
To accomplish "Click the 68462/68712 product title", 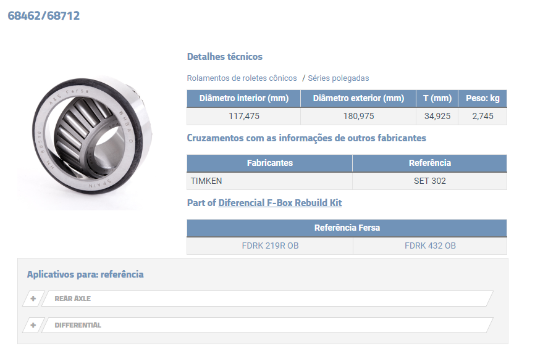I will (43, 16).
